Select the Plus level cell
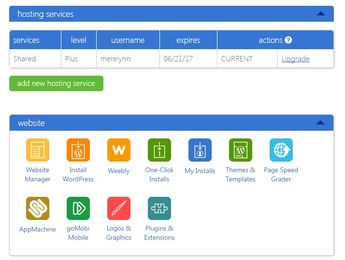 click(x=79, y=59)
